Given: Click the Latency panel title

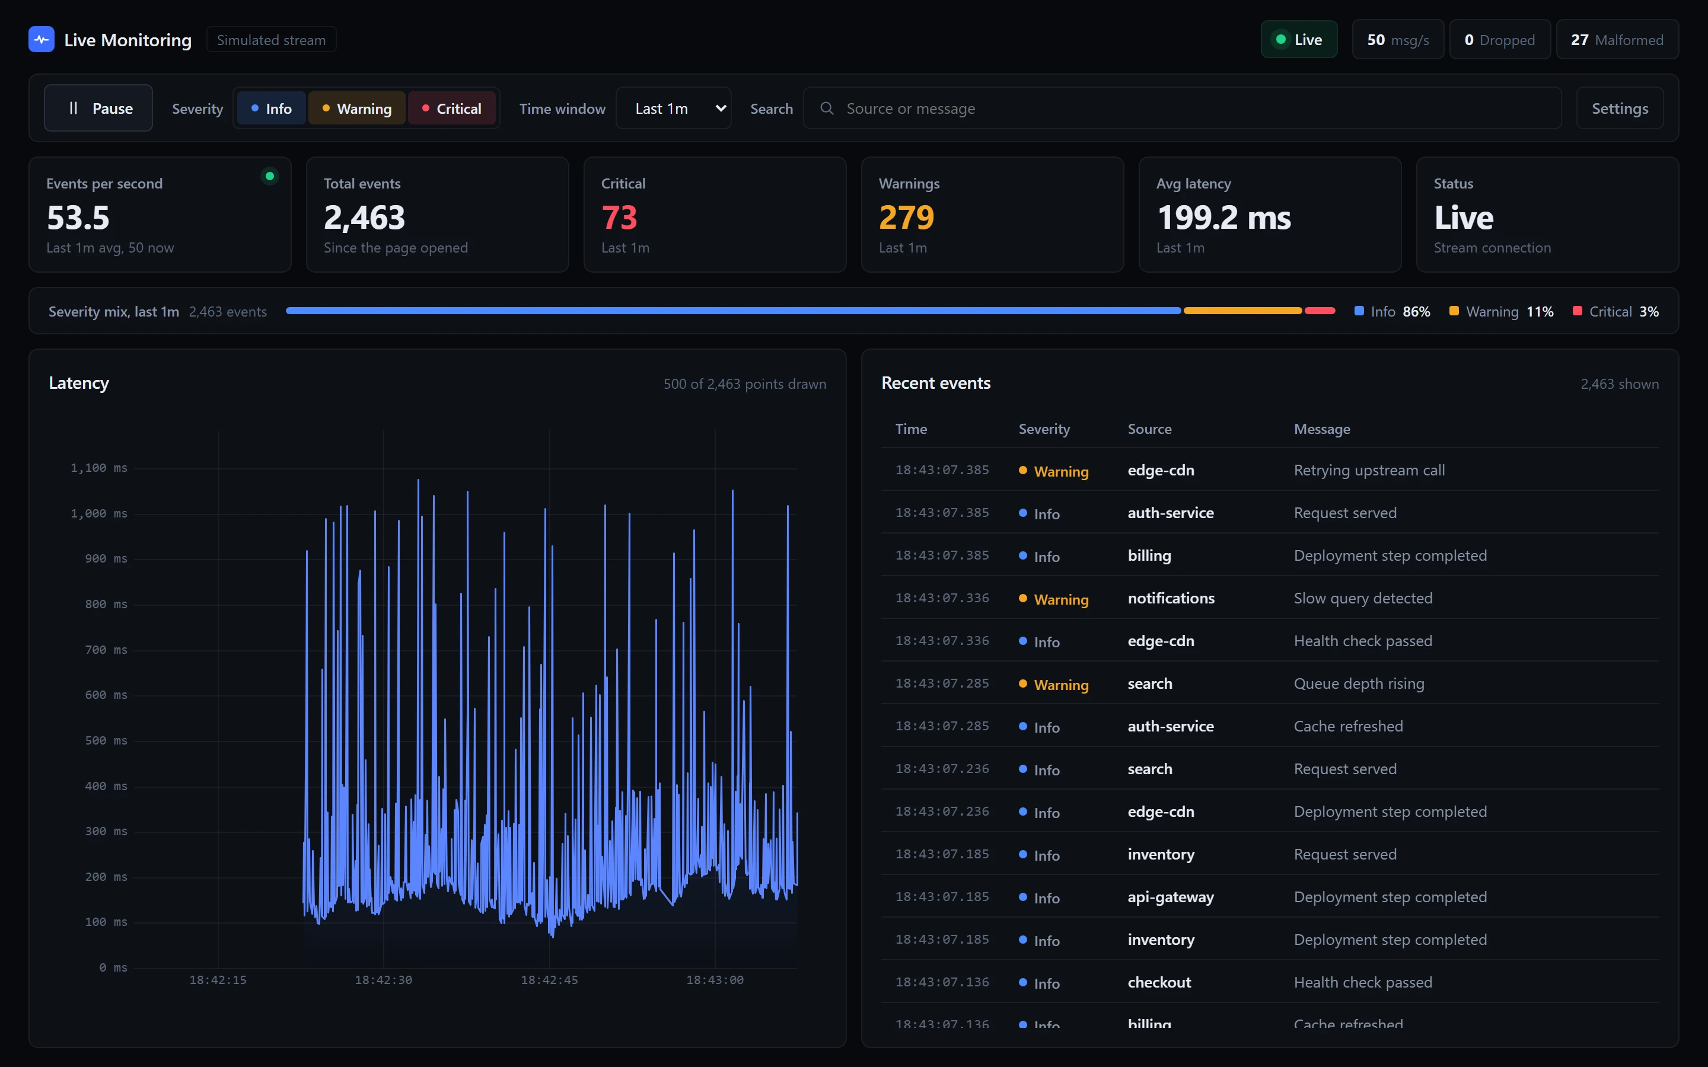Looking at the screenshot, I should 78,383.
